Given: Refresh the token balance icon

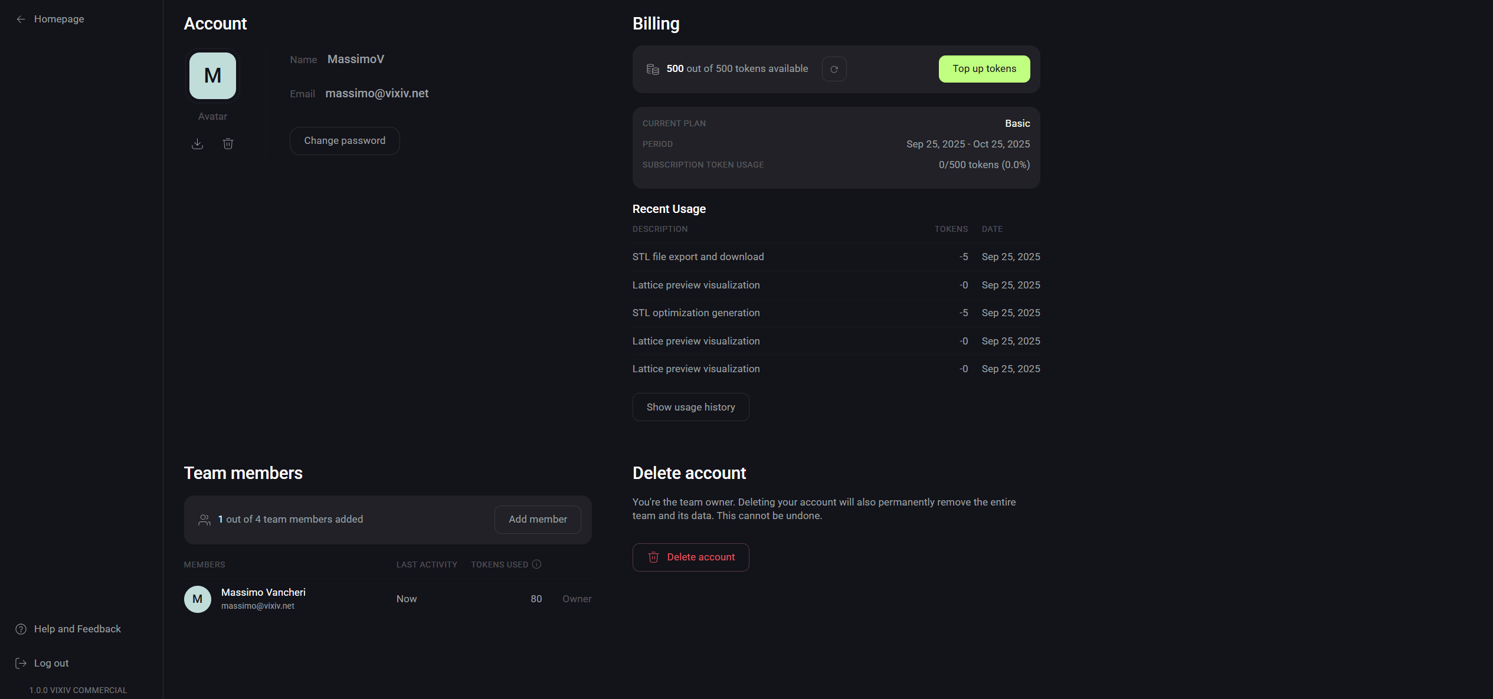Looking at the screenshot, I should [x=834, y=69].
